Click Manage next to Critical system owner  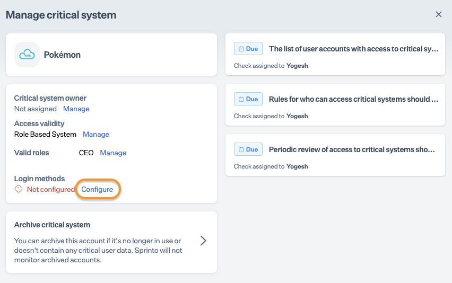tap(76, 109)
